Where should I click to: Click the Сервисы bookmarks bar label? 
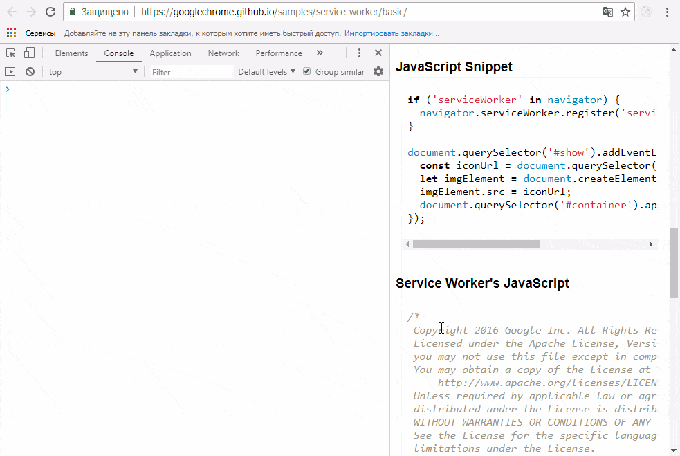pos(40,33)
